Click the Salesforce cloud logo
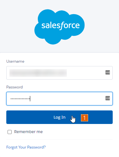Image resolution: width=119 pixels, height=157 pixels. tap(59, 27)
